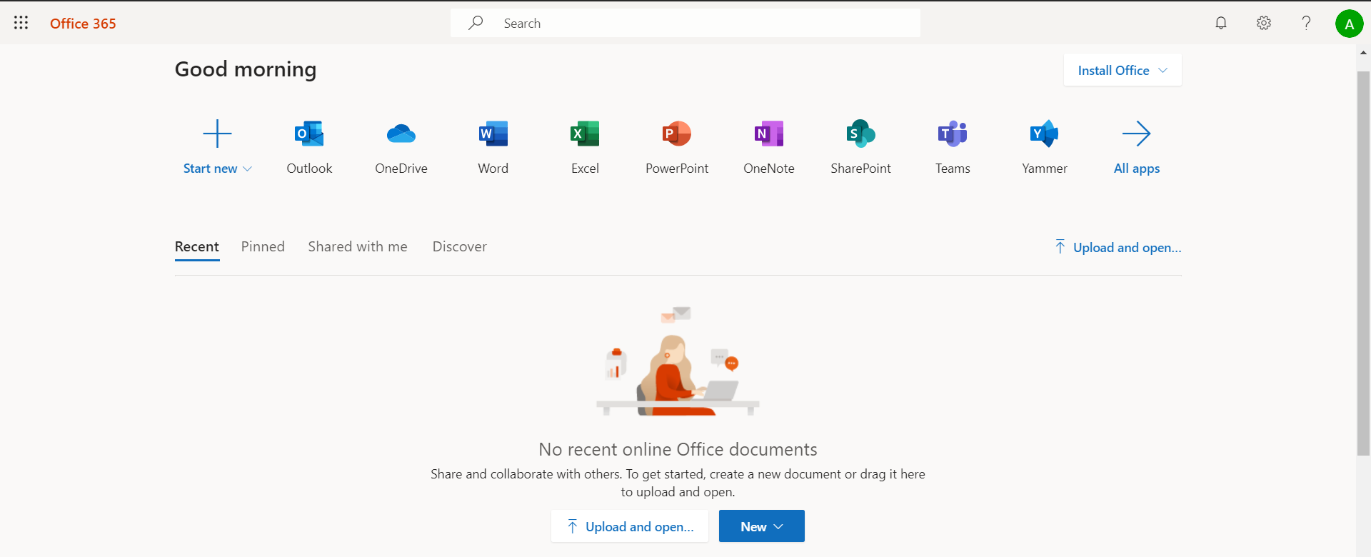The height and width of the screenshot is (557, 1371).
Task: Open the Word app
Action: [x=493, y=148]
